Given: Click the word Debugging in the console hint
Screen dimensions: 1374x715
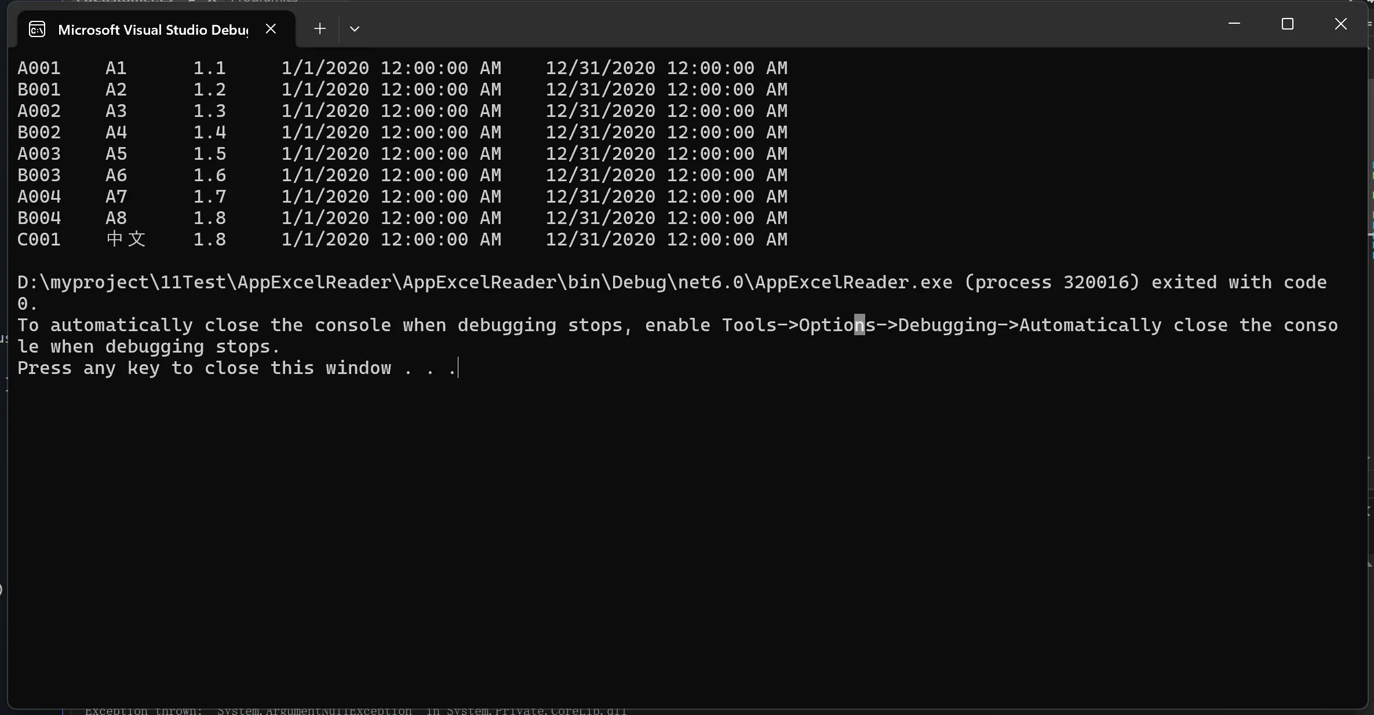Looking at the screenshot, I should pos(947,325).
